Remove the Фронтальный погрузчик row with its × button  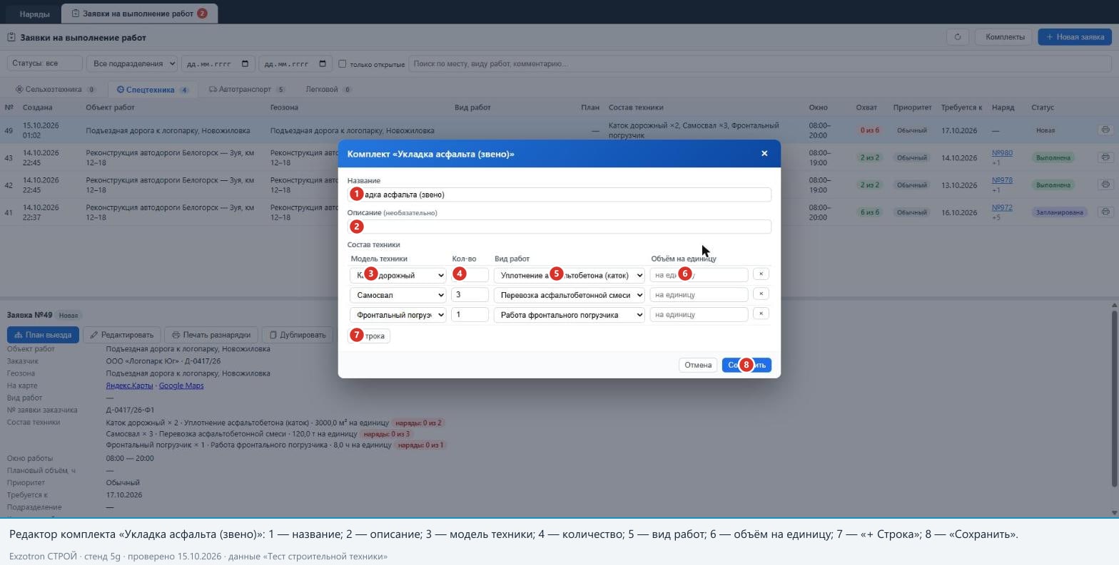[x=761, y=313]
